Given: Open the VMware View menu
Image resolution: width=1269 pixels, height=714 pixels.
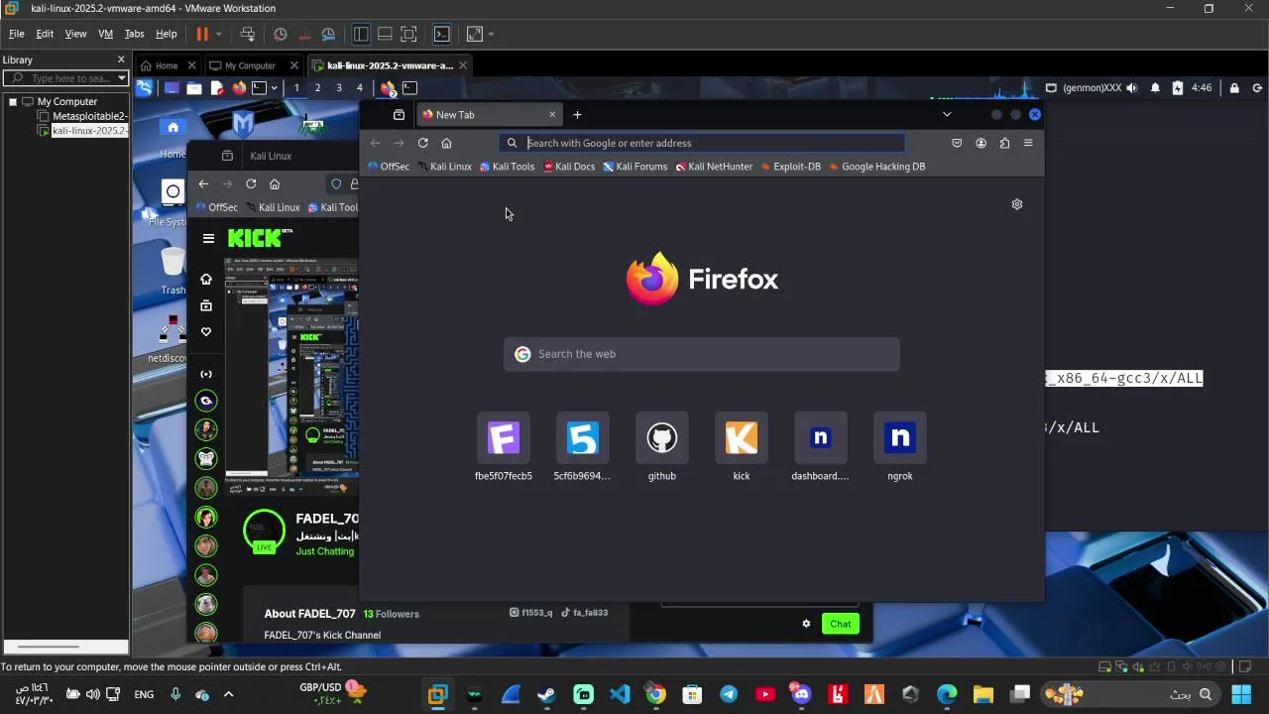Looking at the screenshot, I should coord(75,34).
